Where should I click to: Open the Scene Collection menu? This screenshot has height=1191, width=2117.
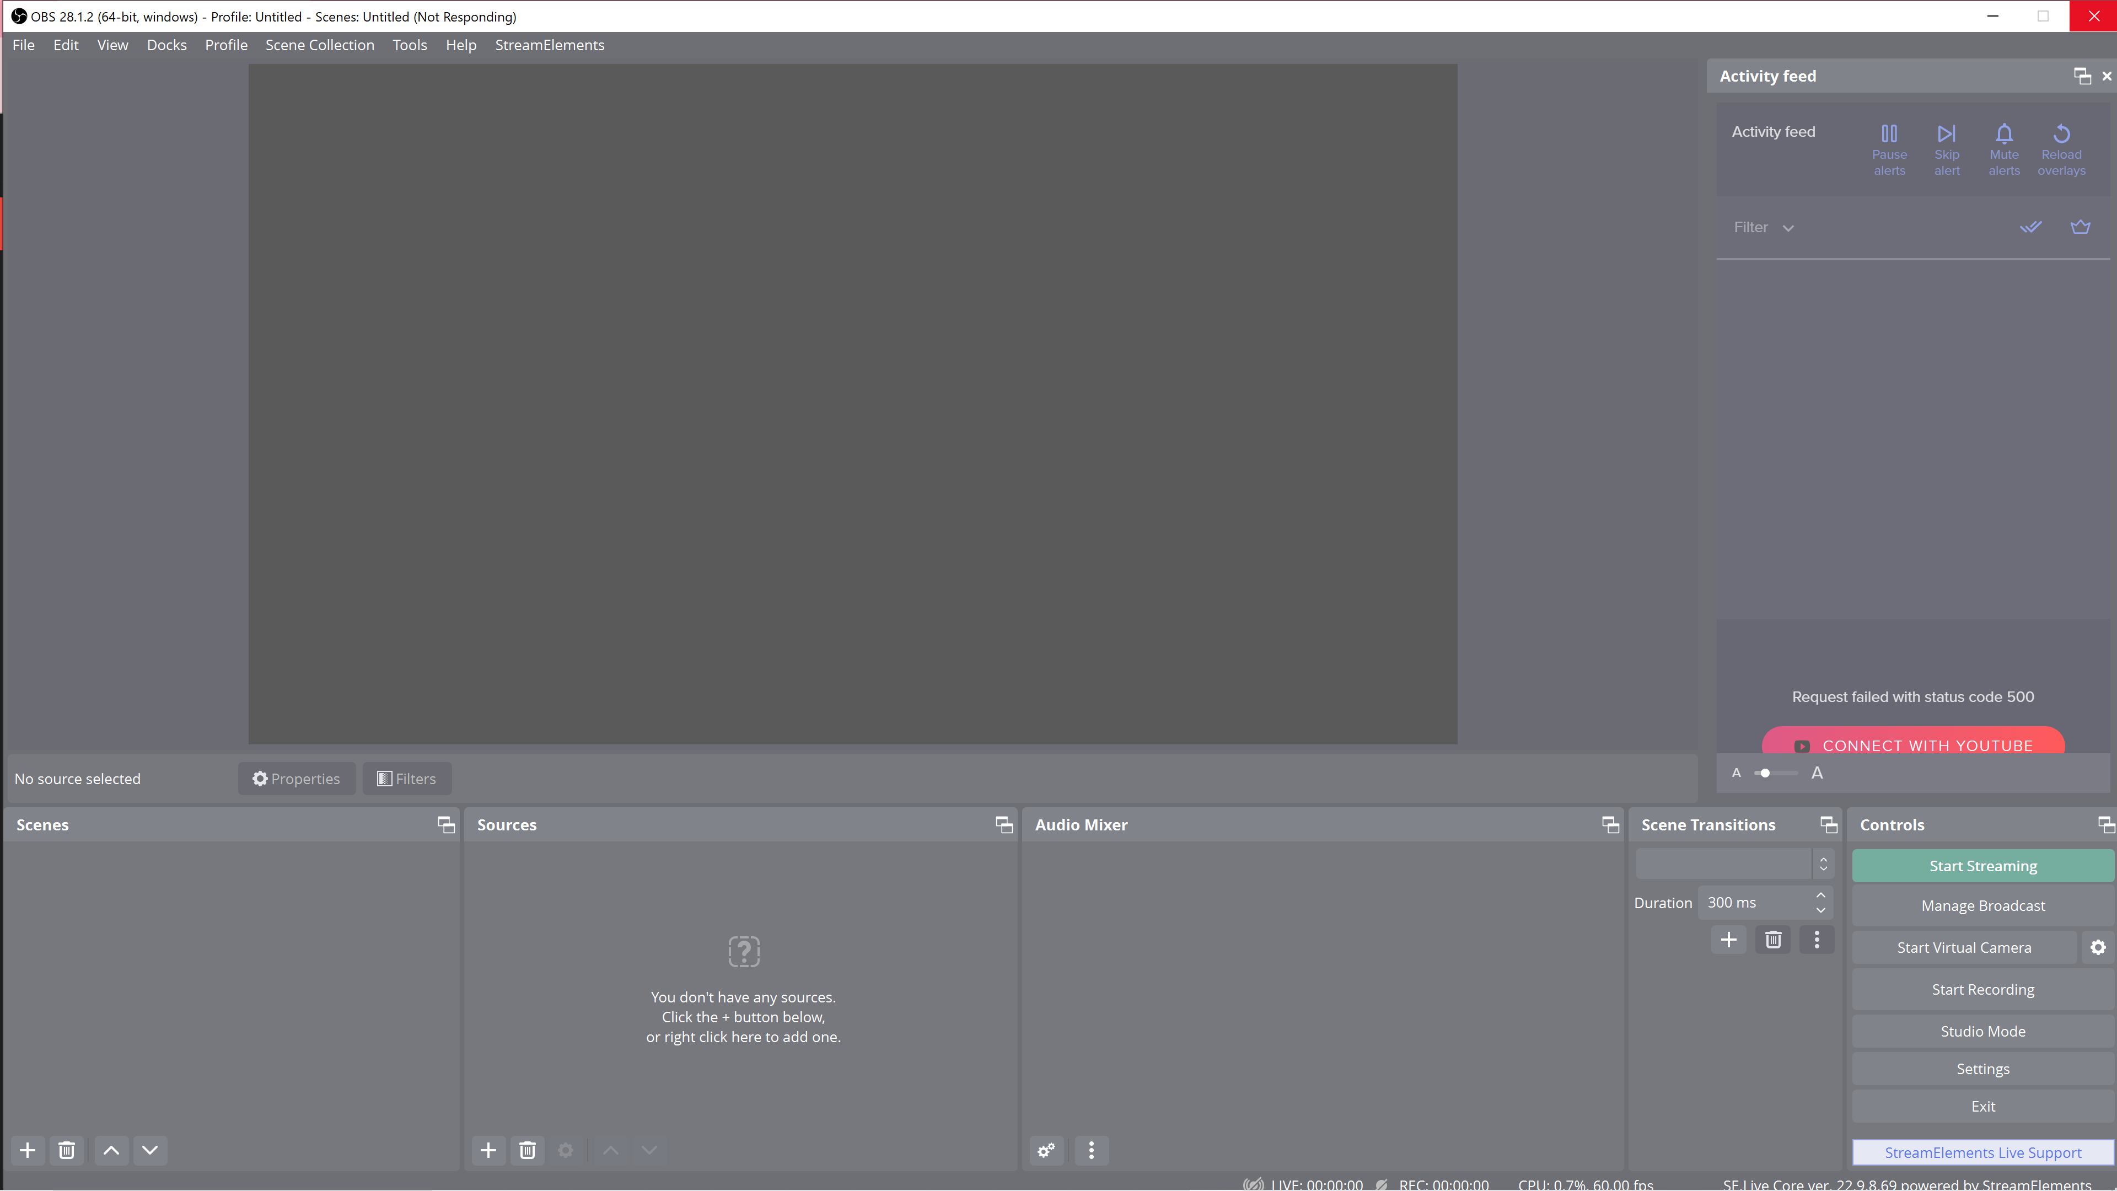(x=319, y=45)
